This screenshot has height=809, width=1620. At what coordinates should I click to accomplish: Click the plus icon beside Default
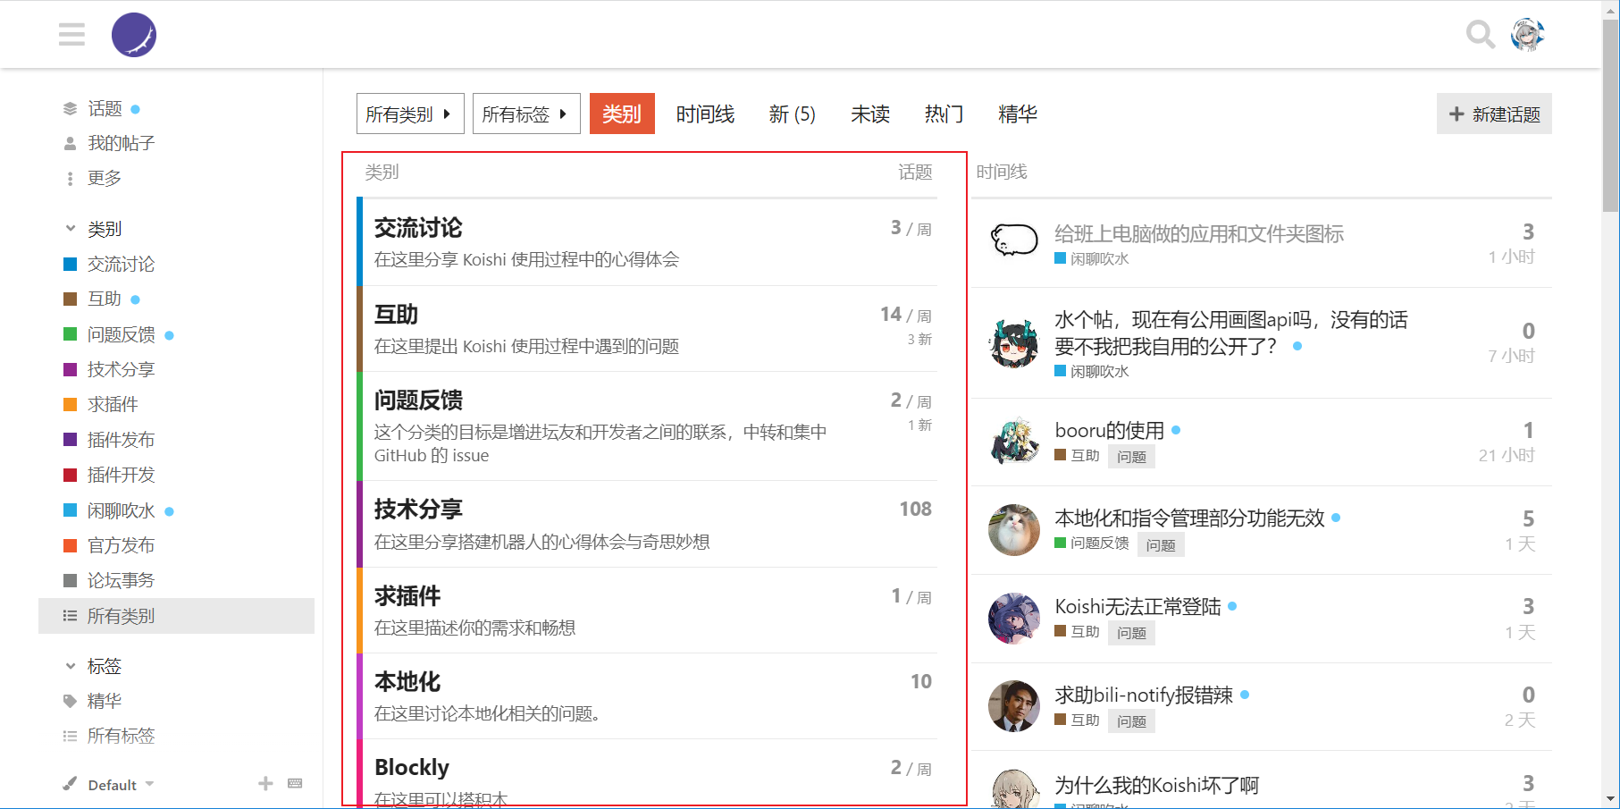265,784
